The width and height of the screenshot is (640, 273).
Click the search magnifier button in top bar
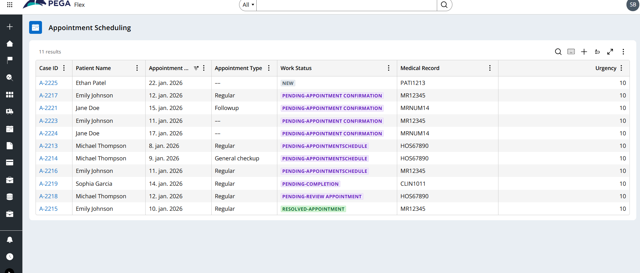tap(444, 5)
